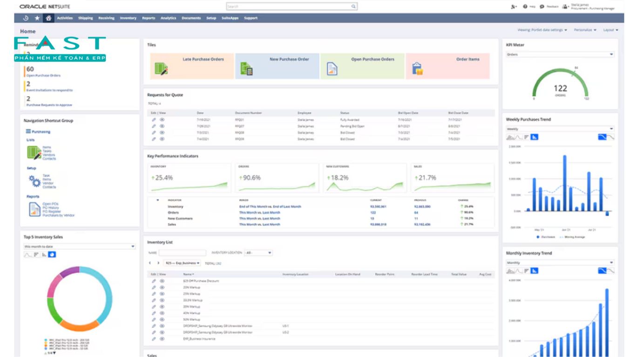636x357 pixels.
Task: Expand the KPI Meter Orders dropdown
Action: tap(560, 54)
